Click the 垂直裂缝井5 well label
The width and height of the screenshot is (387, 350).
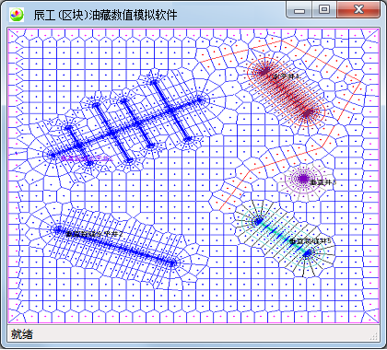(x=311, y=241)
